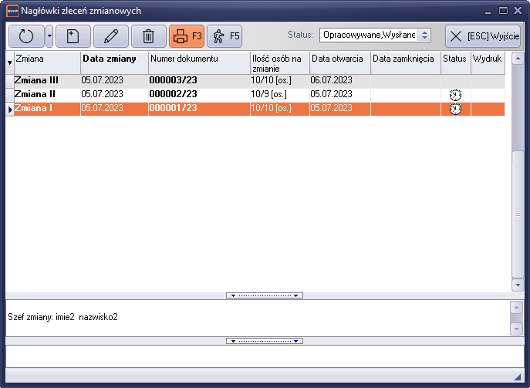Click lower splitter bar above bottom panel

pyautogui.click(x=265, y=340)
